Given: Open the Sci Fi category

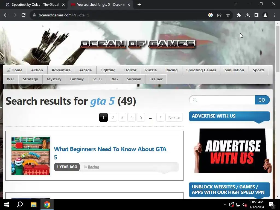Looking at the screenshot, I should click(x=97, y=79).
